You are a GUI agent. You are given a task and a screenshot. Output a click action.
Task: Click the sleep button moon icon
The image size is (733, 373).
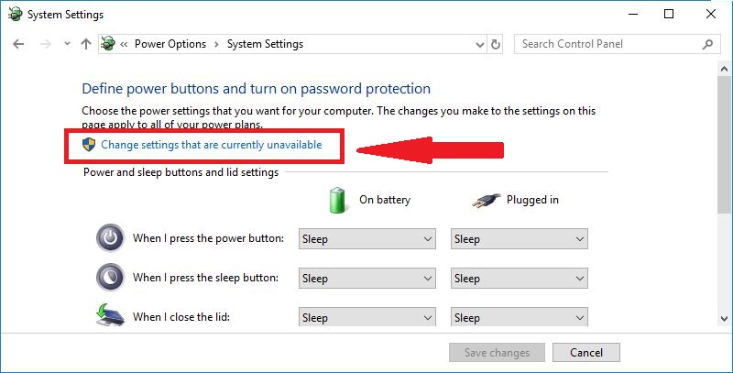(110, 278)
